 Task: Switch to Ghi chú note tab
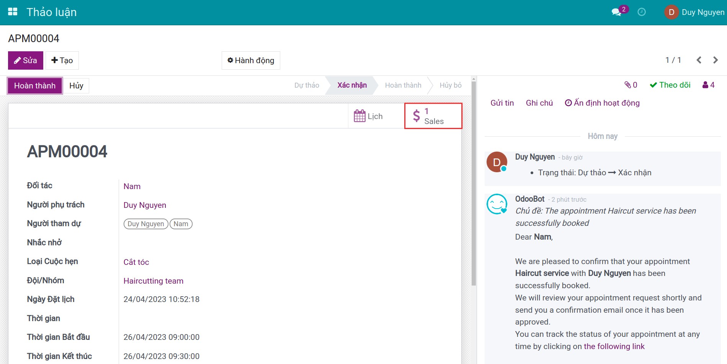click(x=539, y=103)
